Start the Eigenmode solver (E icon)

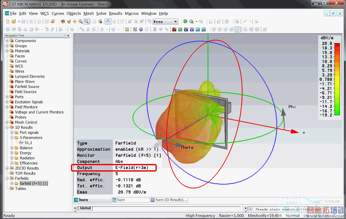pos(186,30)
